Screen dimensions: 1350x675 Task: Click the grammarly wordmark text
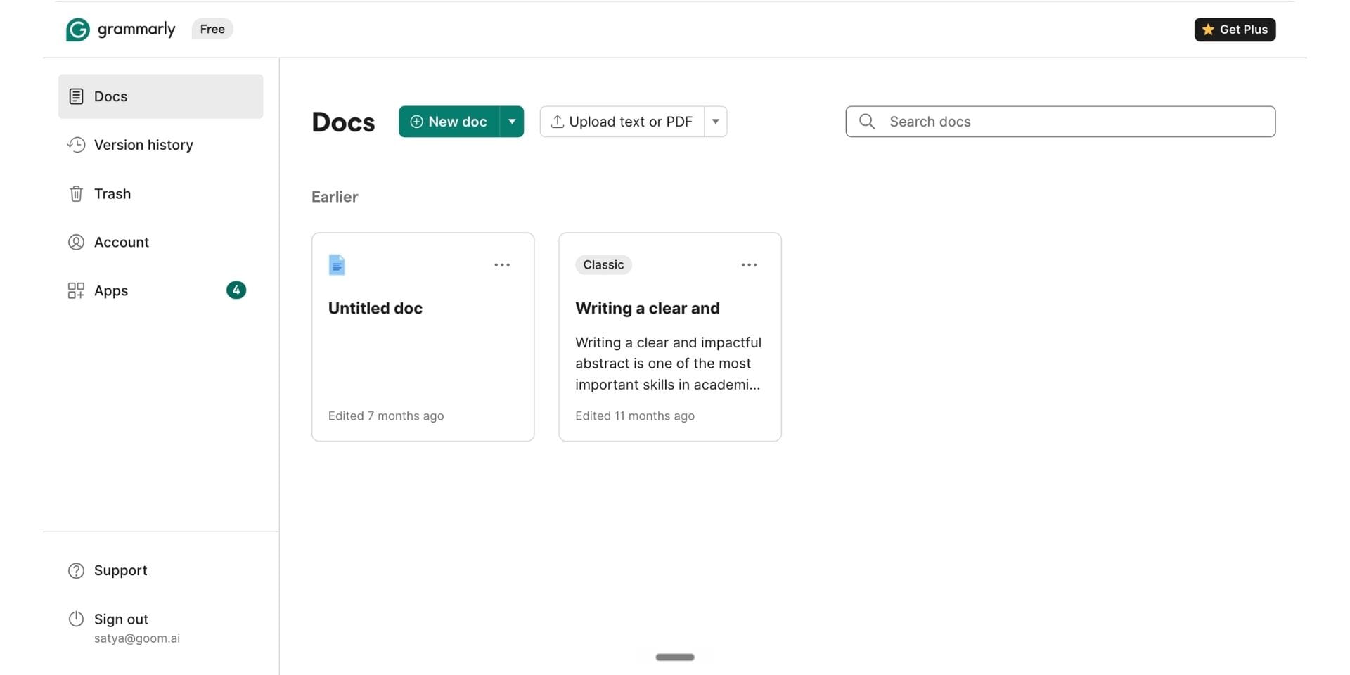(136, 30)
